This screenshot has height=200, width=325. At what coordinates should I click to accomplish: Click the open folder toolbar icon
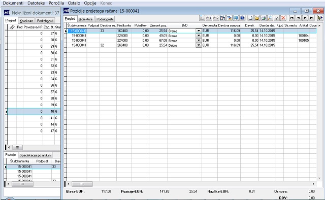pos(257,18)
